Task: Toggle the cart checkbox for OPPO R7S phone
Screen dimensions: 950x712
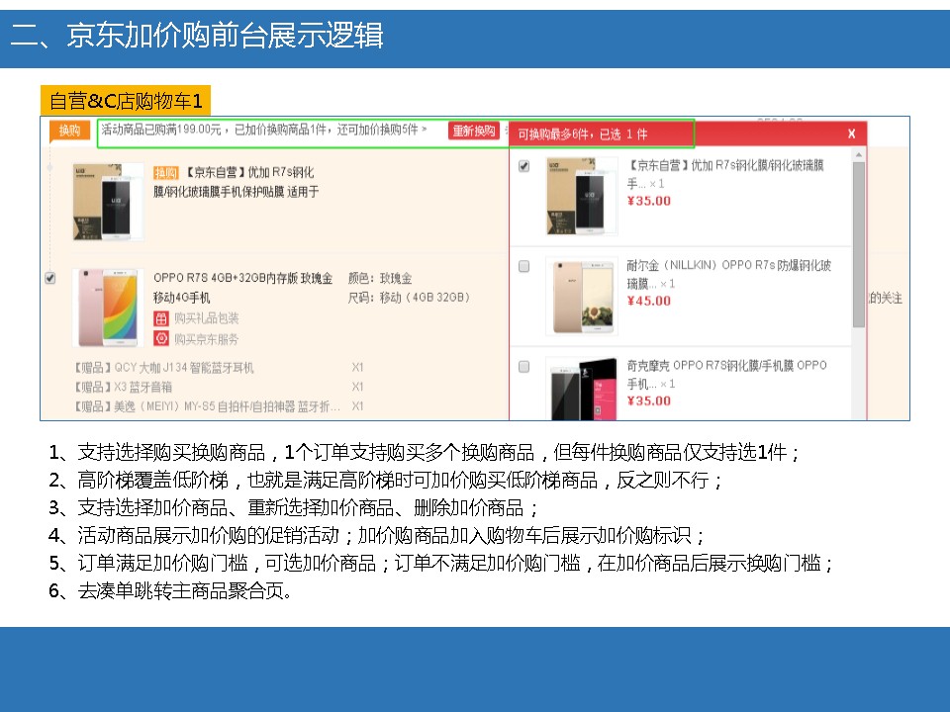Action: point(50,278)
